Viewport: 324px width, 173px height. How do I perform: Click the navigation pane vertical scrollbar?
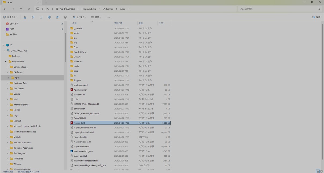click(65, 47)
